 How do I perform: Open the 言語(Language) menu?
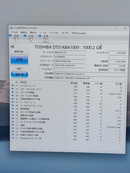pyautogui.click(x=79, y=33)
